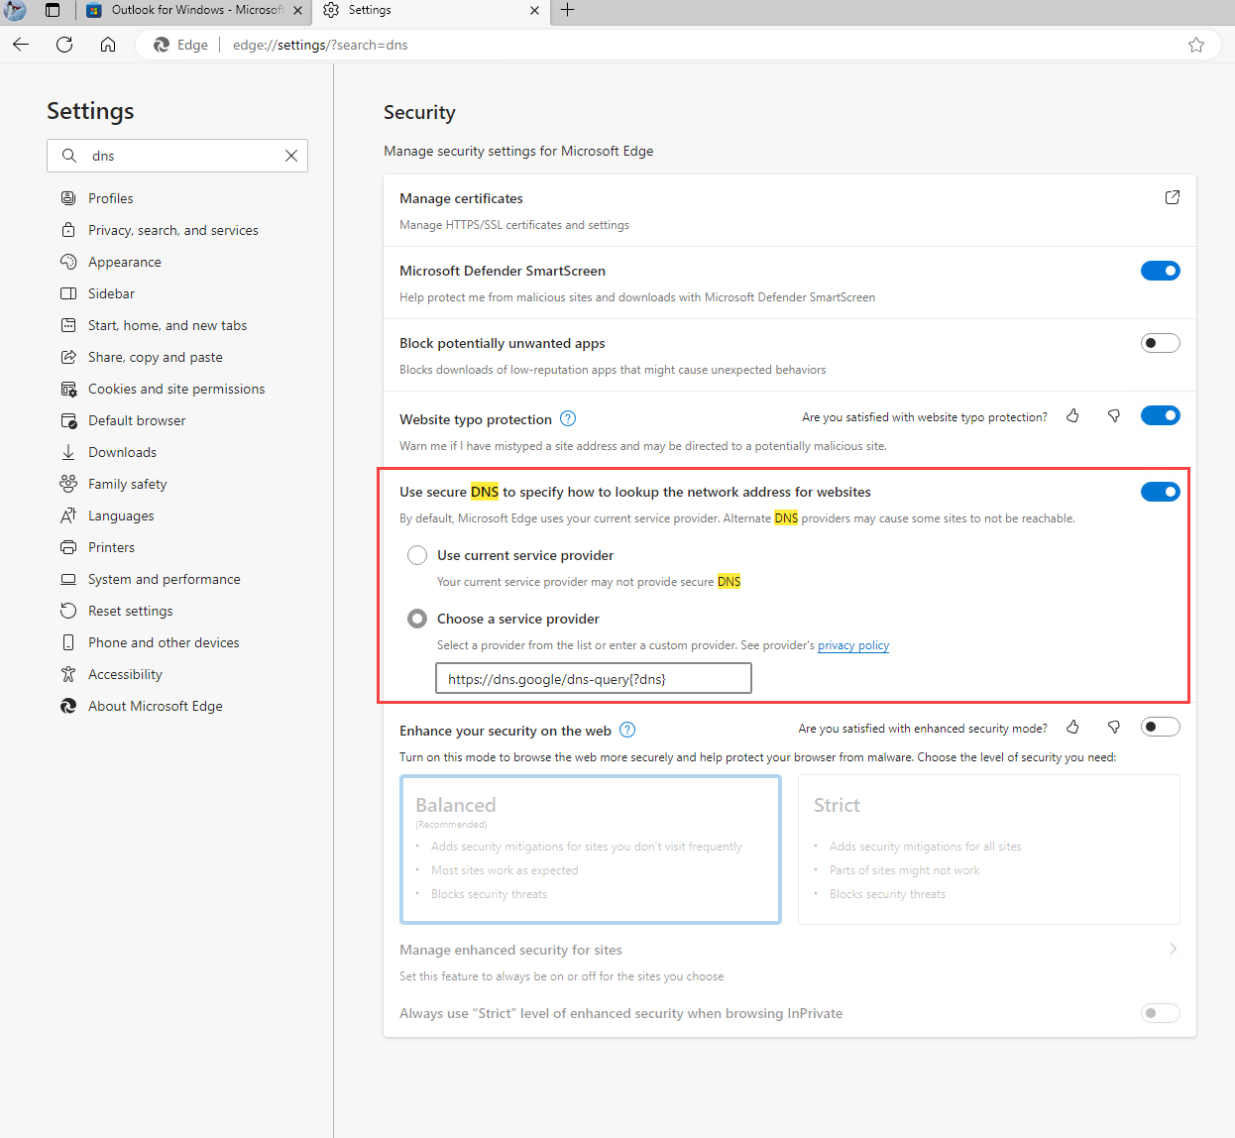Click the Edge logo in address bar

click(162, 45)
